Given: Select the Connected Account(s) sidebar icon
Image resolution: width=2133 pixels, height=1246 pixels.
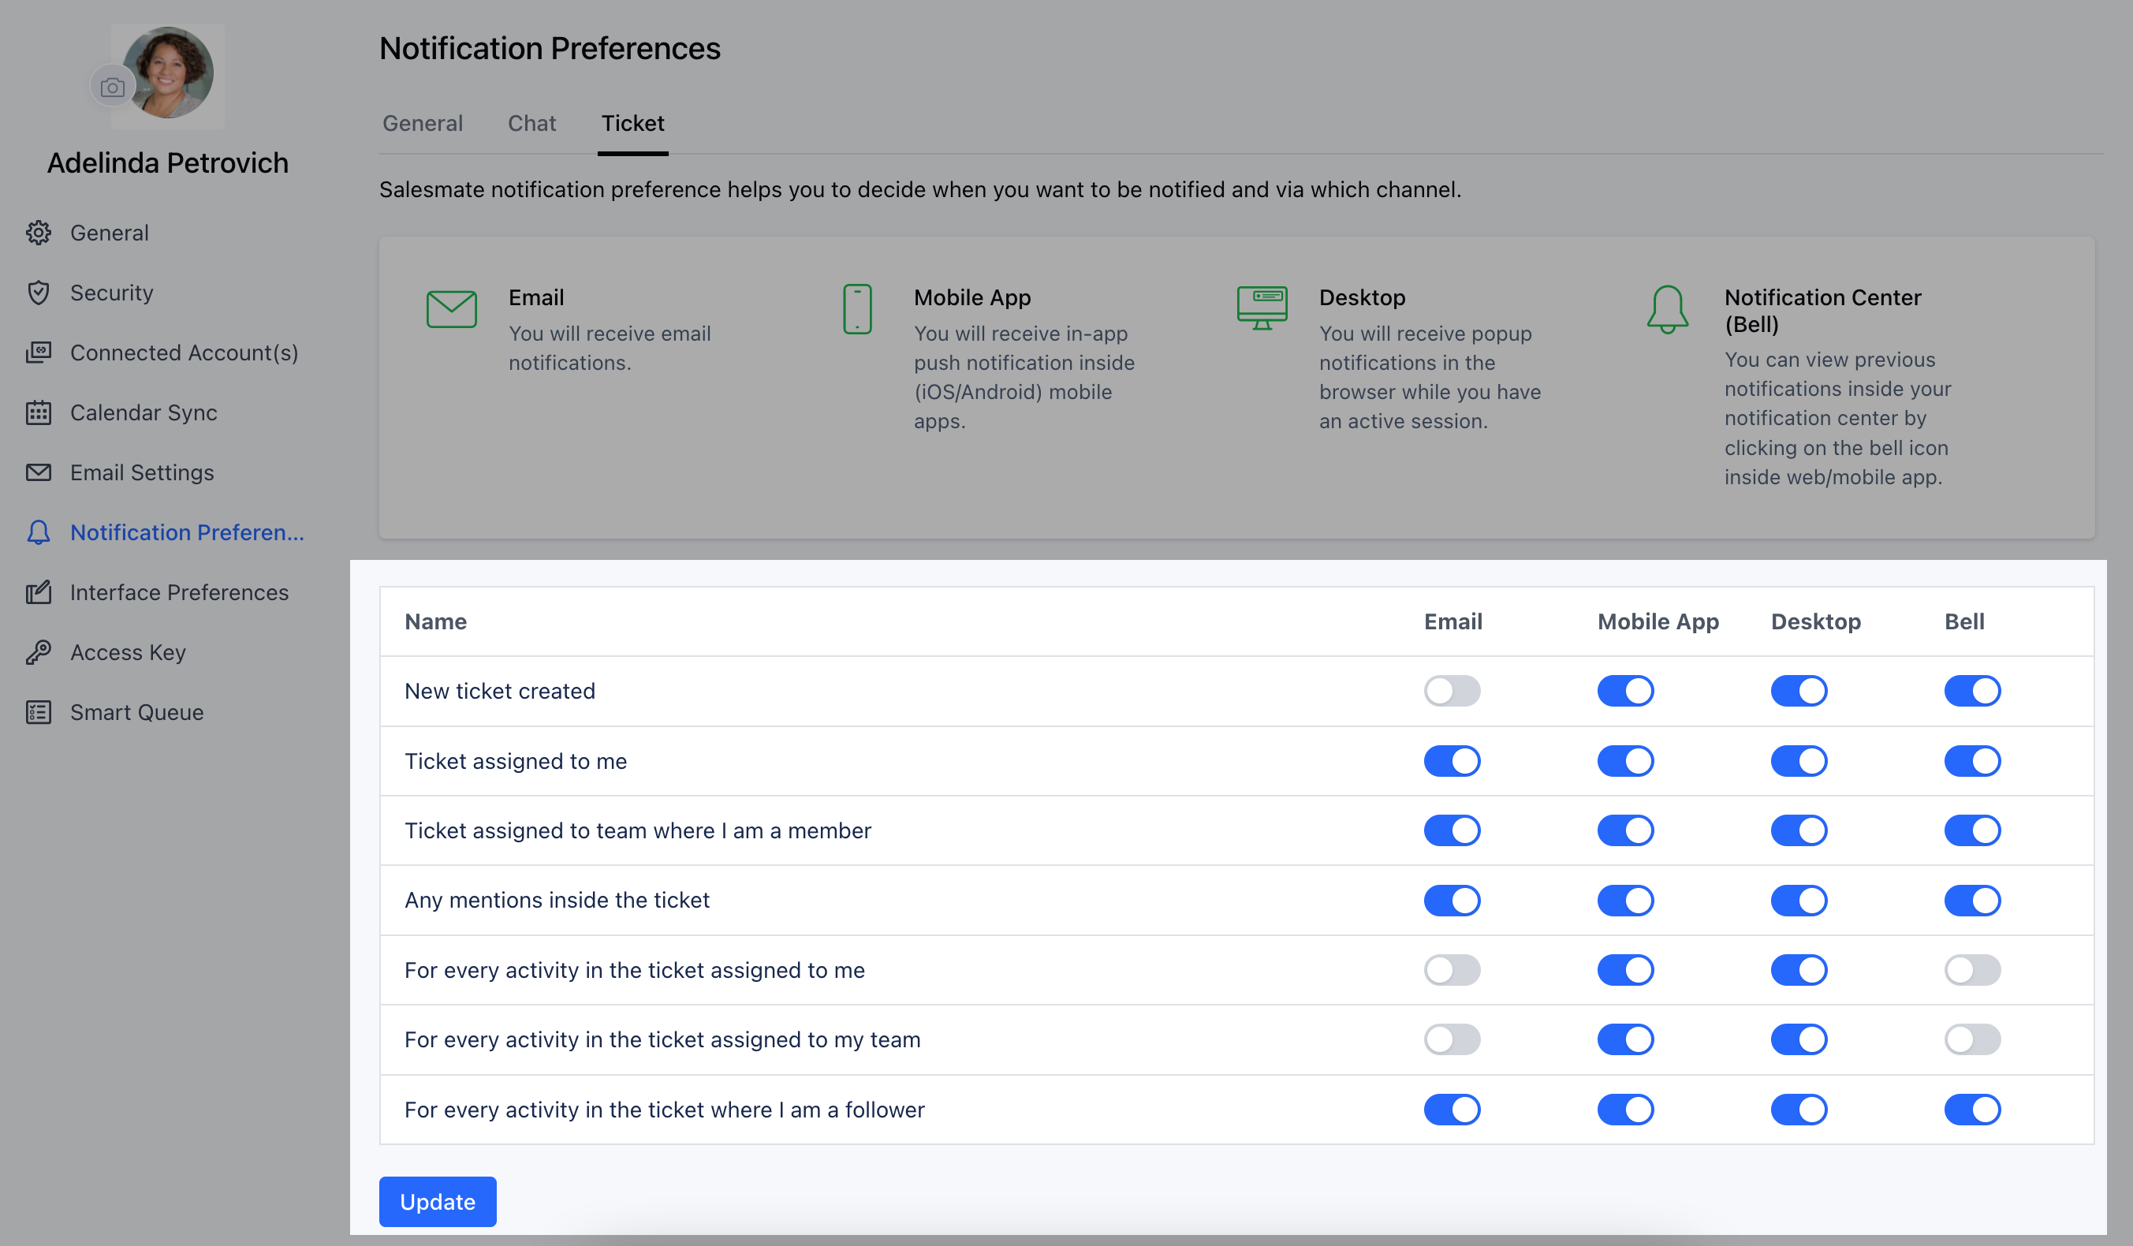Looking at the screenshot, I should click(x=39, y=353).
